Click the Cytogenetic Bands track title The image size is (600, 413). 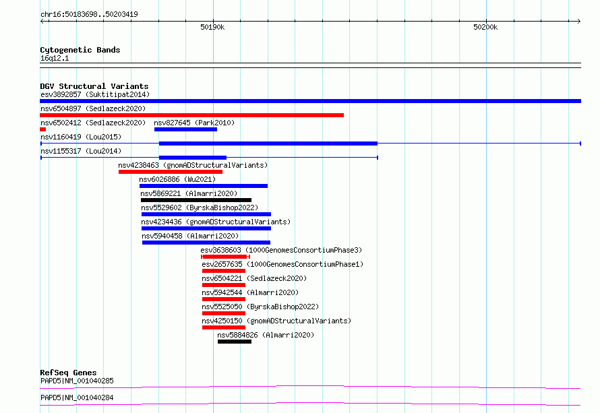tap(80, 50)
